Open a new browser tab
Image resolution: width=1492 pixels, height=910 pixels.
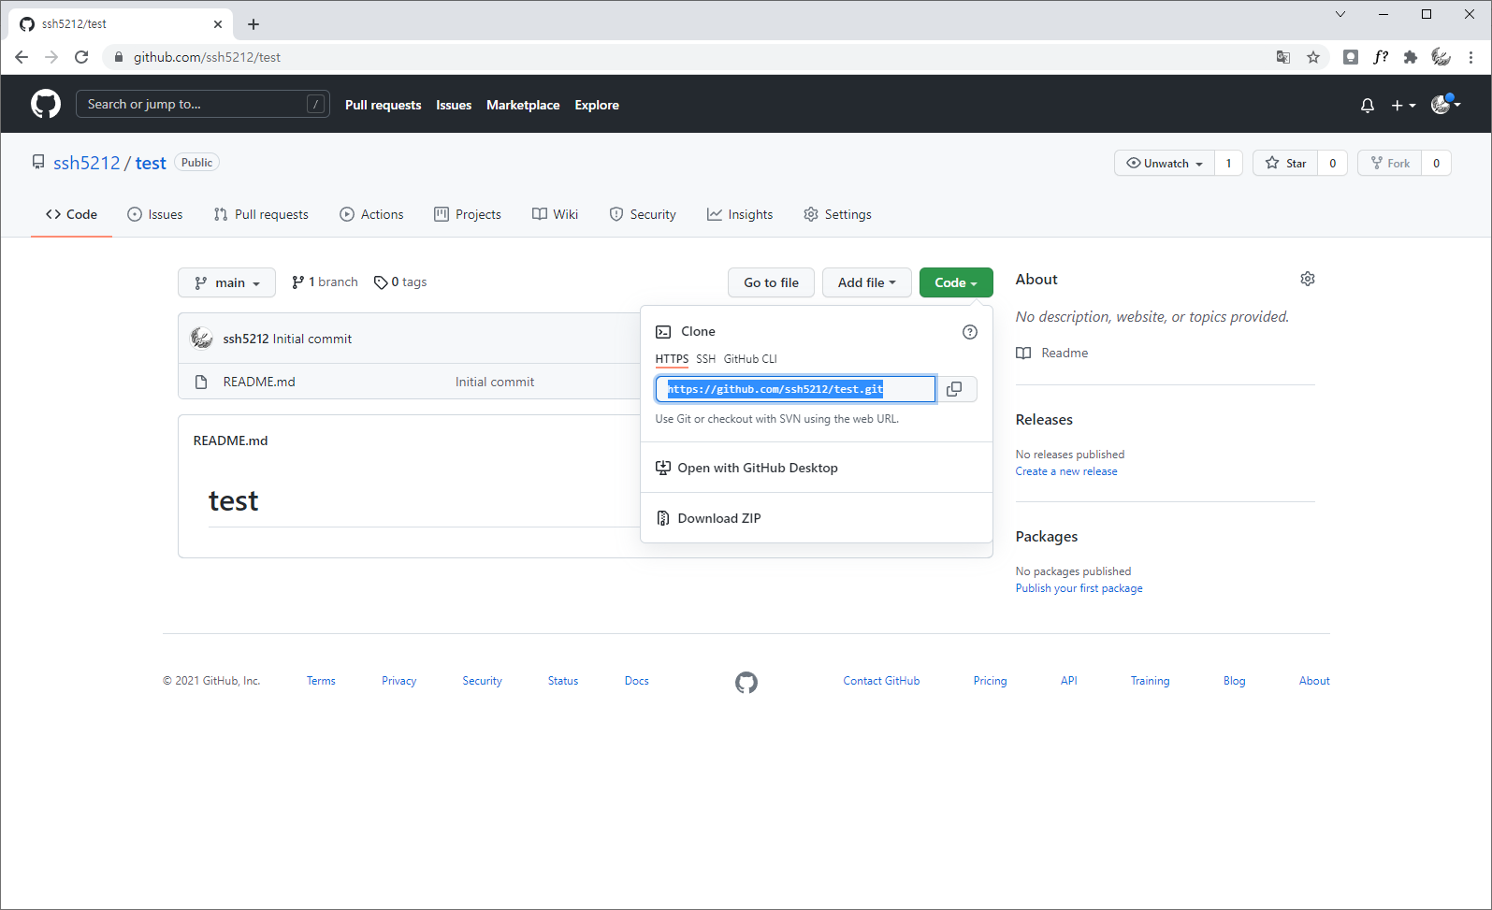(253, 24)
